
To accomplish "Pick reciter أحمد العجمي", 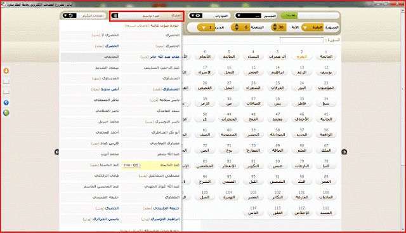I will 89,133.
